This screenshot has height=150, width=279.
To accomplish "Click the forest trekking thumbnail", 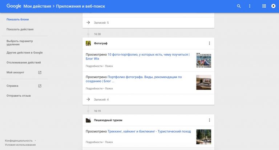I will 203,137.
